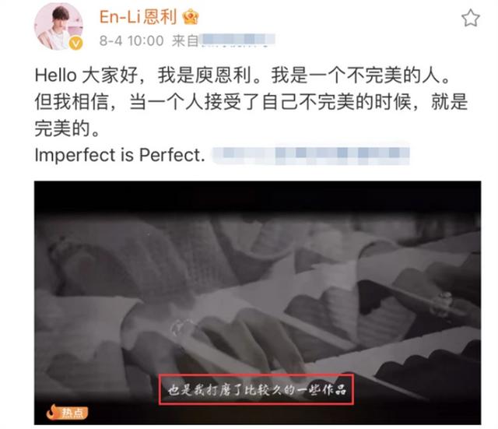This screenshot has width=498, height=429.
Task: Click the 完美的。 short text line
Action: [x=68, y=128]
